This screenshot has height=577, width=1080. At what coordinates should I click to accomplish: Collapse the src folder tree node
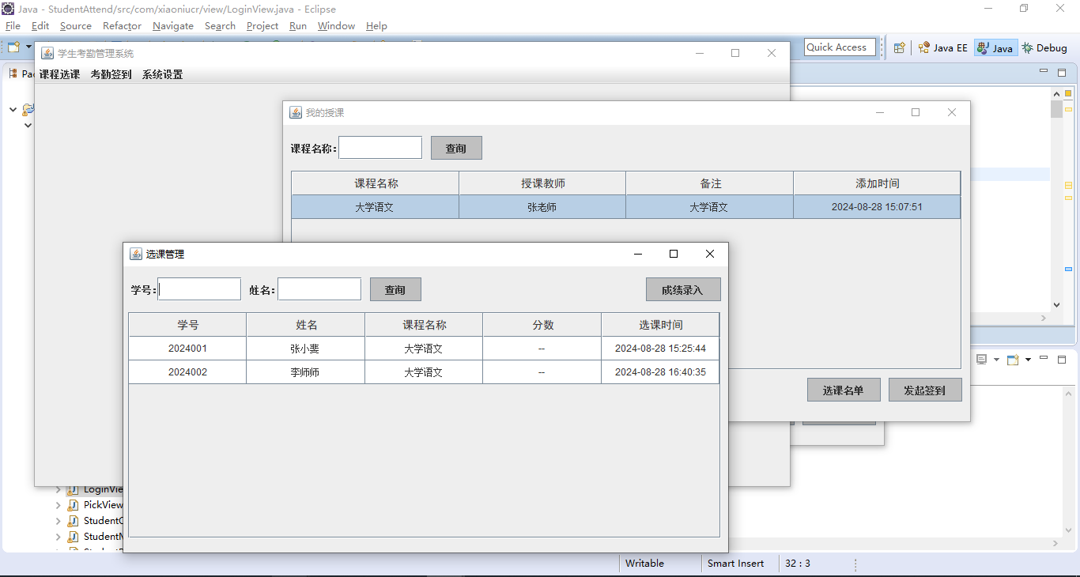click(28, 125)
